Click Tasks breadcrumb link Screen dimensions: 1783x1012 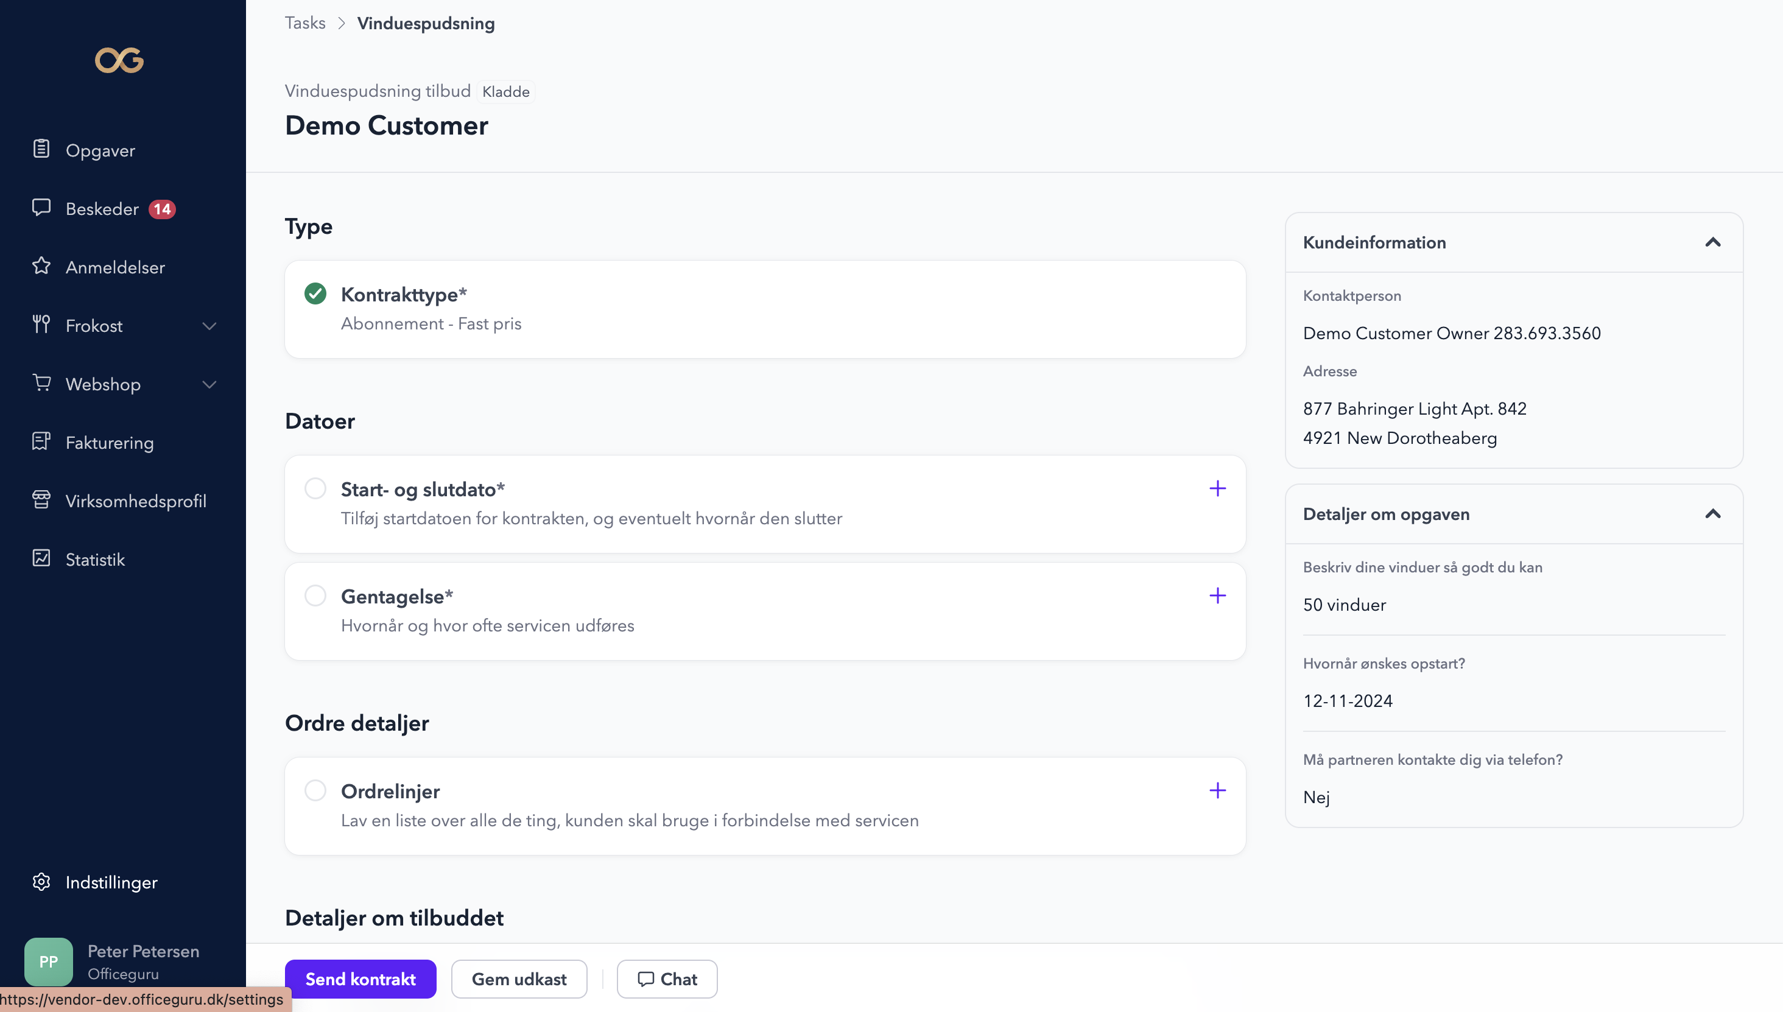pos(305,23)
